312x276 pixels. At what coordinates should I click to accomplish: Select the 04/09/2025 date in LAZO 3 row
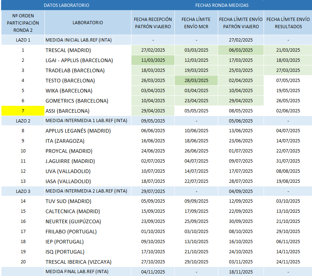pyautogui.click(x=241, y=191)
